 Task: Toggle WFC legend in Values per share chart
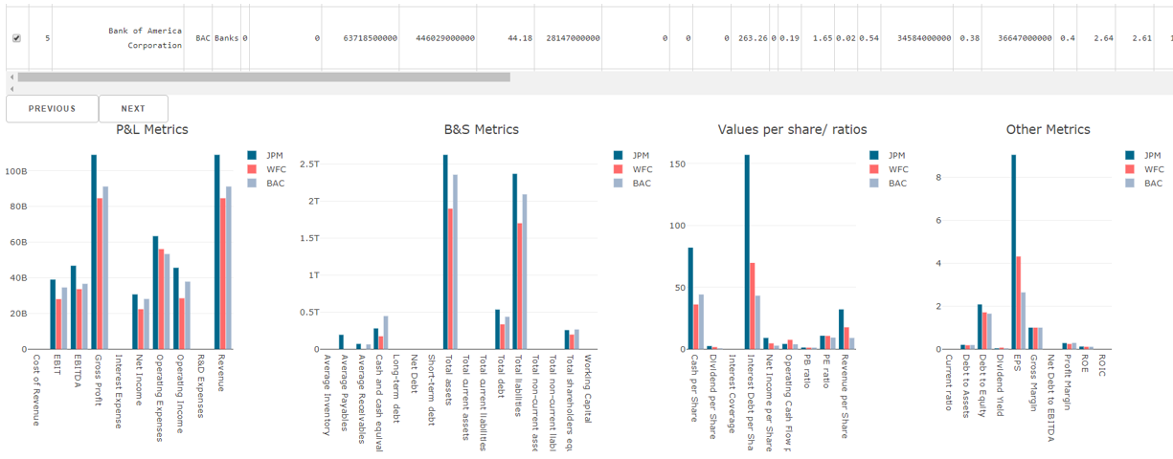(890, 169)
